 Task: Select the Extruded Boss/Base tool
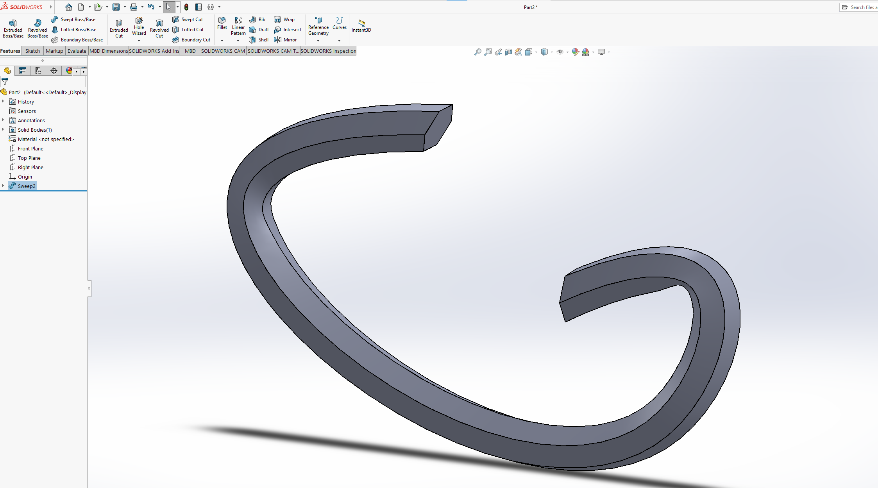[x=13, y=28]
